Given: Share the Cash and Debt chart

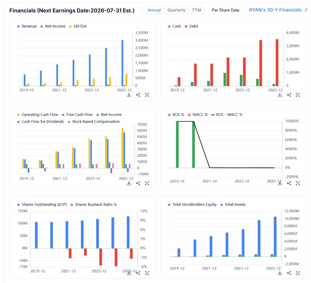Looking at the screenshot, I should pyautogui.click(x=289, y=95).
